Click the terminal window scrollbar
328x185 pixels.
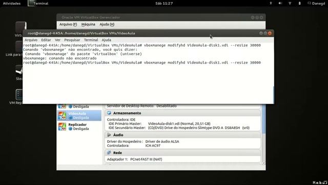pos(273,95)
